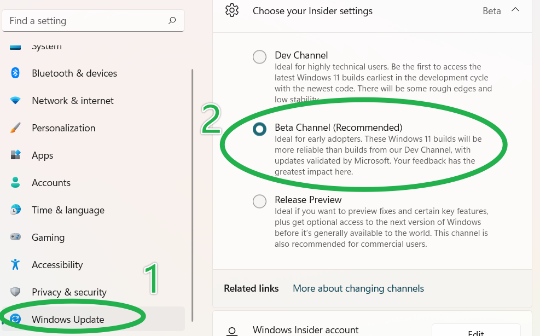This screenshot has height=336, width=540.
Task: Click the Apps icon in sidebar
Action: click(x=15, y=155)
